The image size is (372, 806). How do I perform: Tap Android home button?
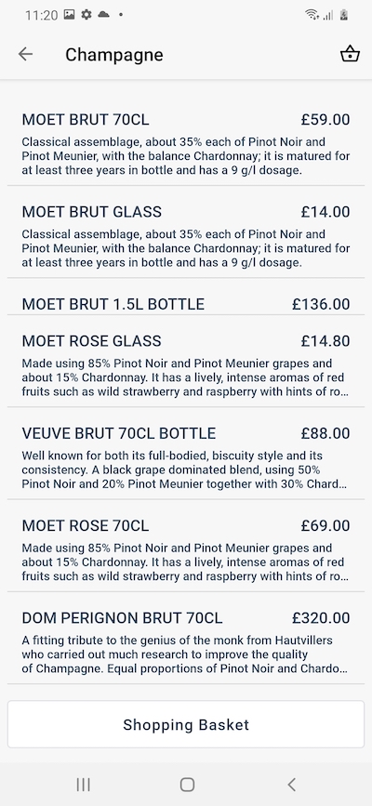(x=187, y=784)
